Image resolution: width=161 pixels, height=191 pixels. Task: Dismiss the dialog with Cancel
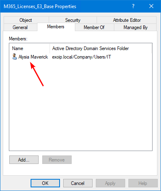click(78, 183)
